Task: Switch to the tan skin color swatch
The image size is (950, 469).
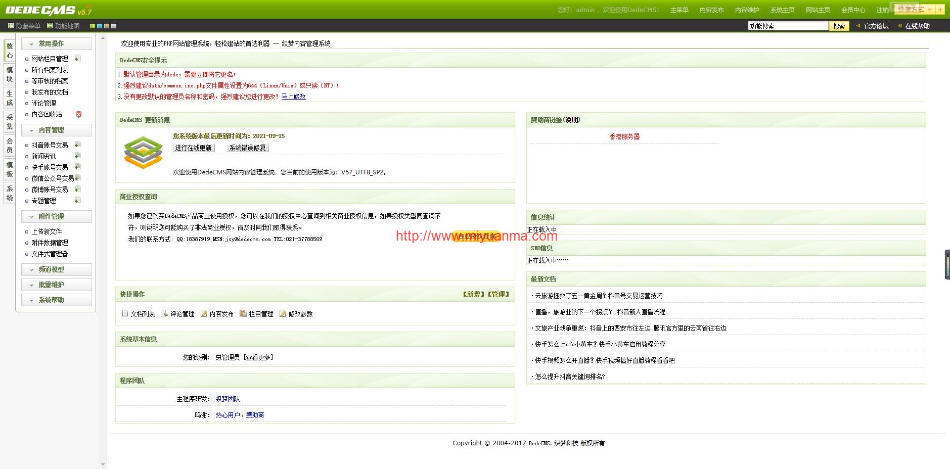Action: point(107,26)
